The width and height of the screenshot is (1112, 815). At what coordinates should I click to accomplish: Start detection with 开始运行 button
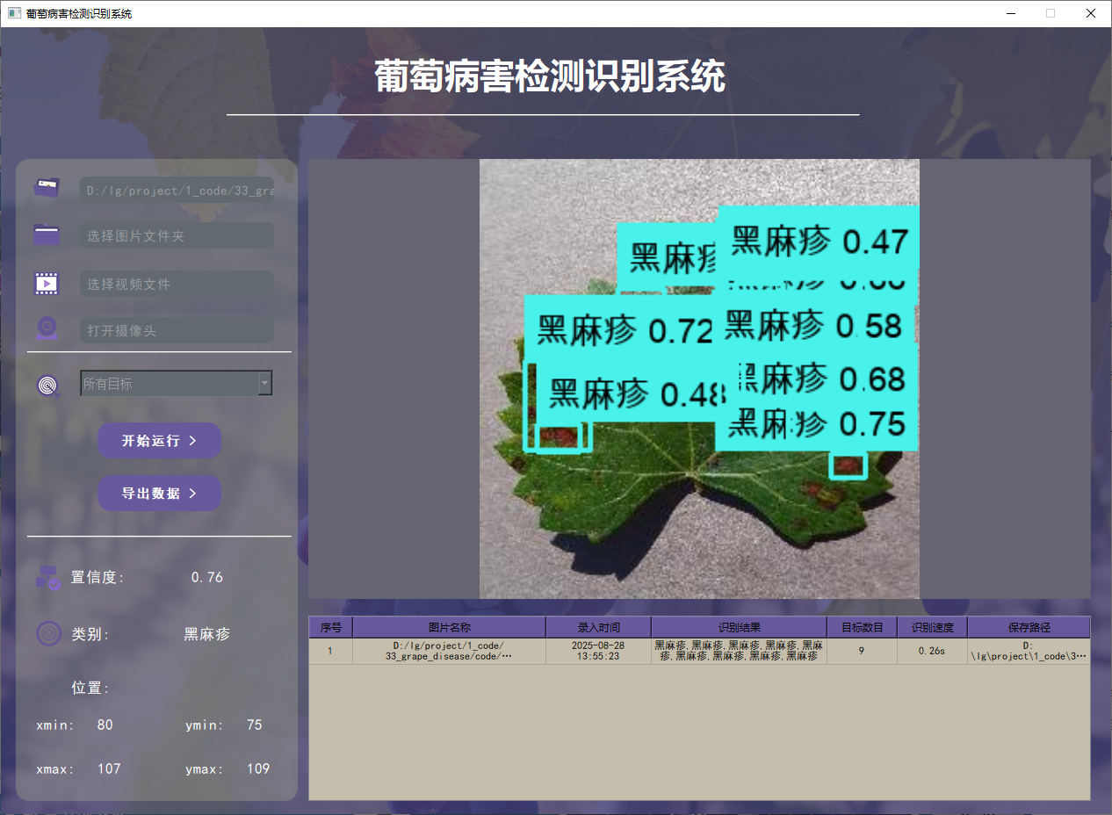coord(159,440)
